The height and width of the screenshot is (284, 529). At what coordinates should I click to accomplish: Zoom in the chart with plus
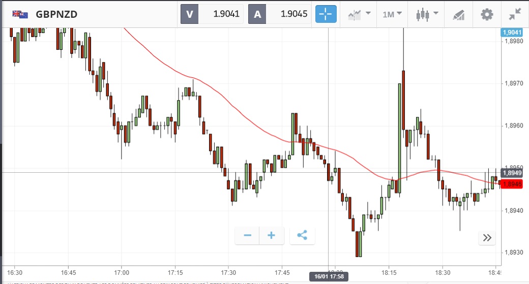[272, 235]
